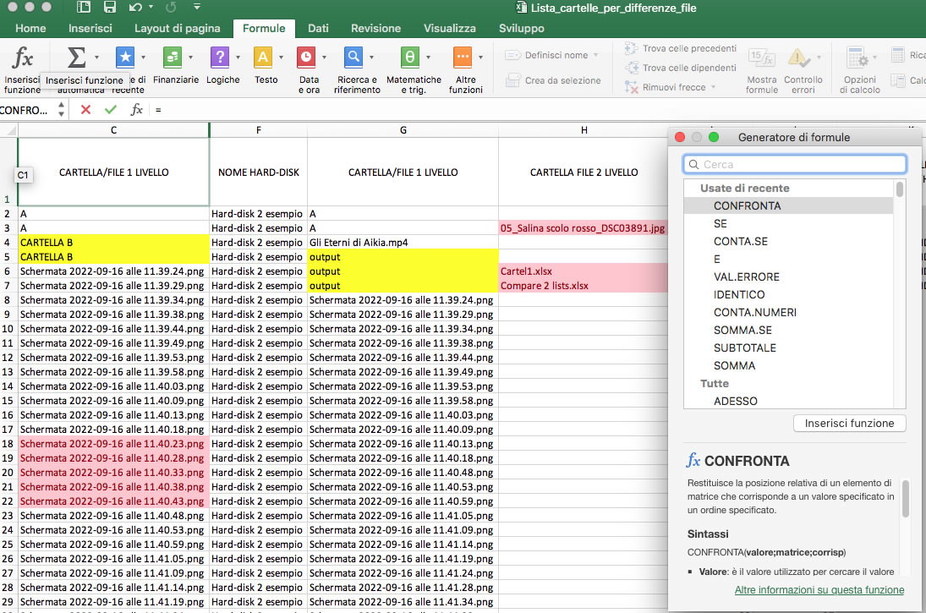Viewport: 926px width, 613px height.
Task: Select row 12 header
Action: click(x=8, y=358)
